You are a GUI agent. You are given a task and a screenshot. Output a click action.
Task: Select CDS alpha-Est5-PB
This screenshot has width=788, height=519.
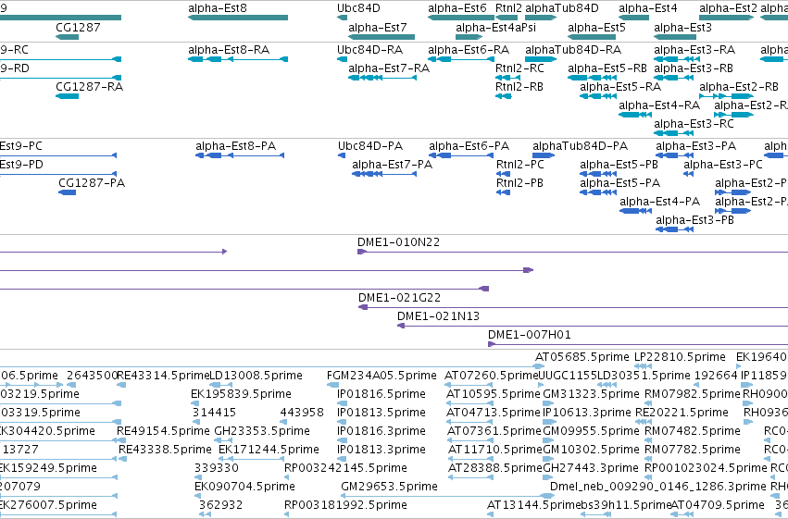598,174
